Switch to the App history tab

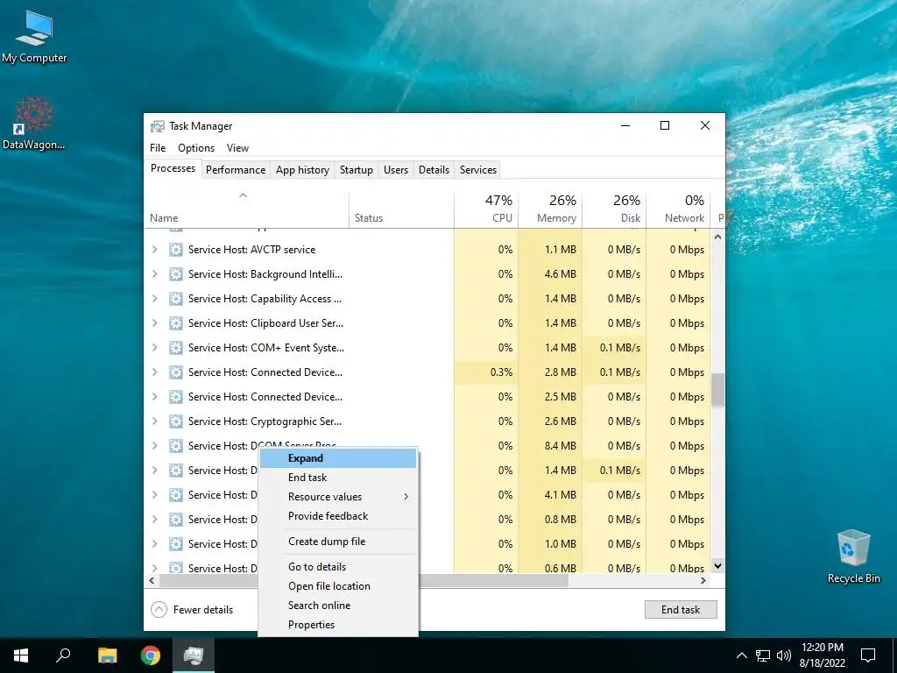coord(302,170)
